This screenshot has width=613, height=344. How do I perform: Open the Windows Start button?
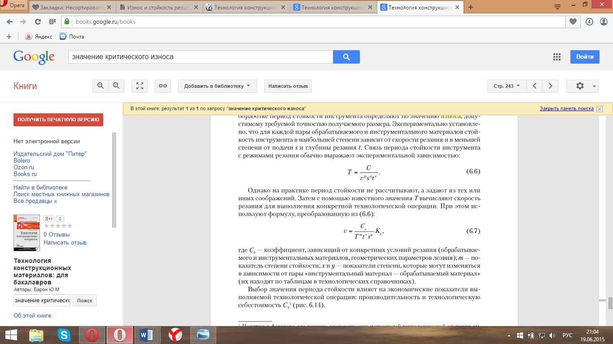(x=12, y=335)
